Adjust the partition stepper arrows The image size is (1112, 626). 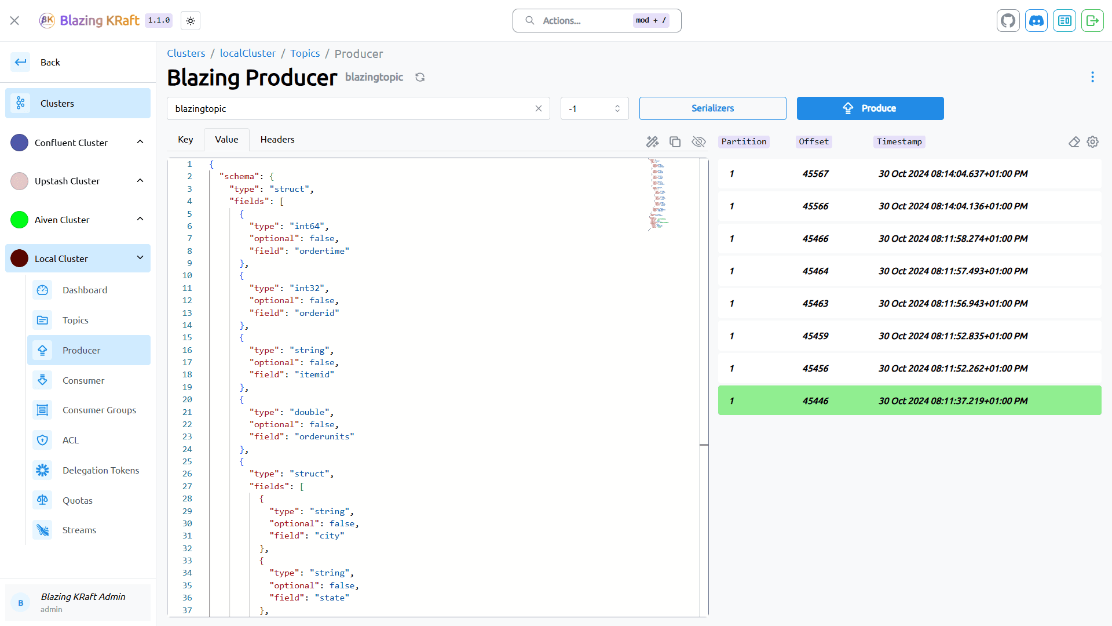617,108
